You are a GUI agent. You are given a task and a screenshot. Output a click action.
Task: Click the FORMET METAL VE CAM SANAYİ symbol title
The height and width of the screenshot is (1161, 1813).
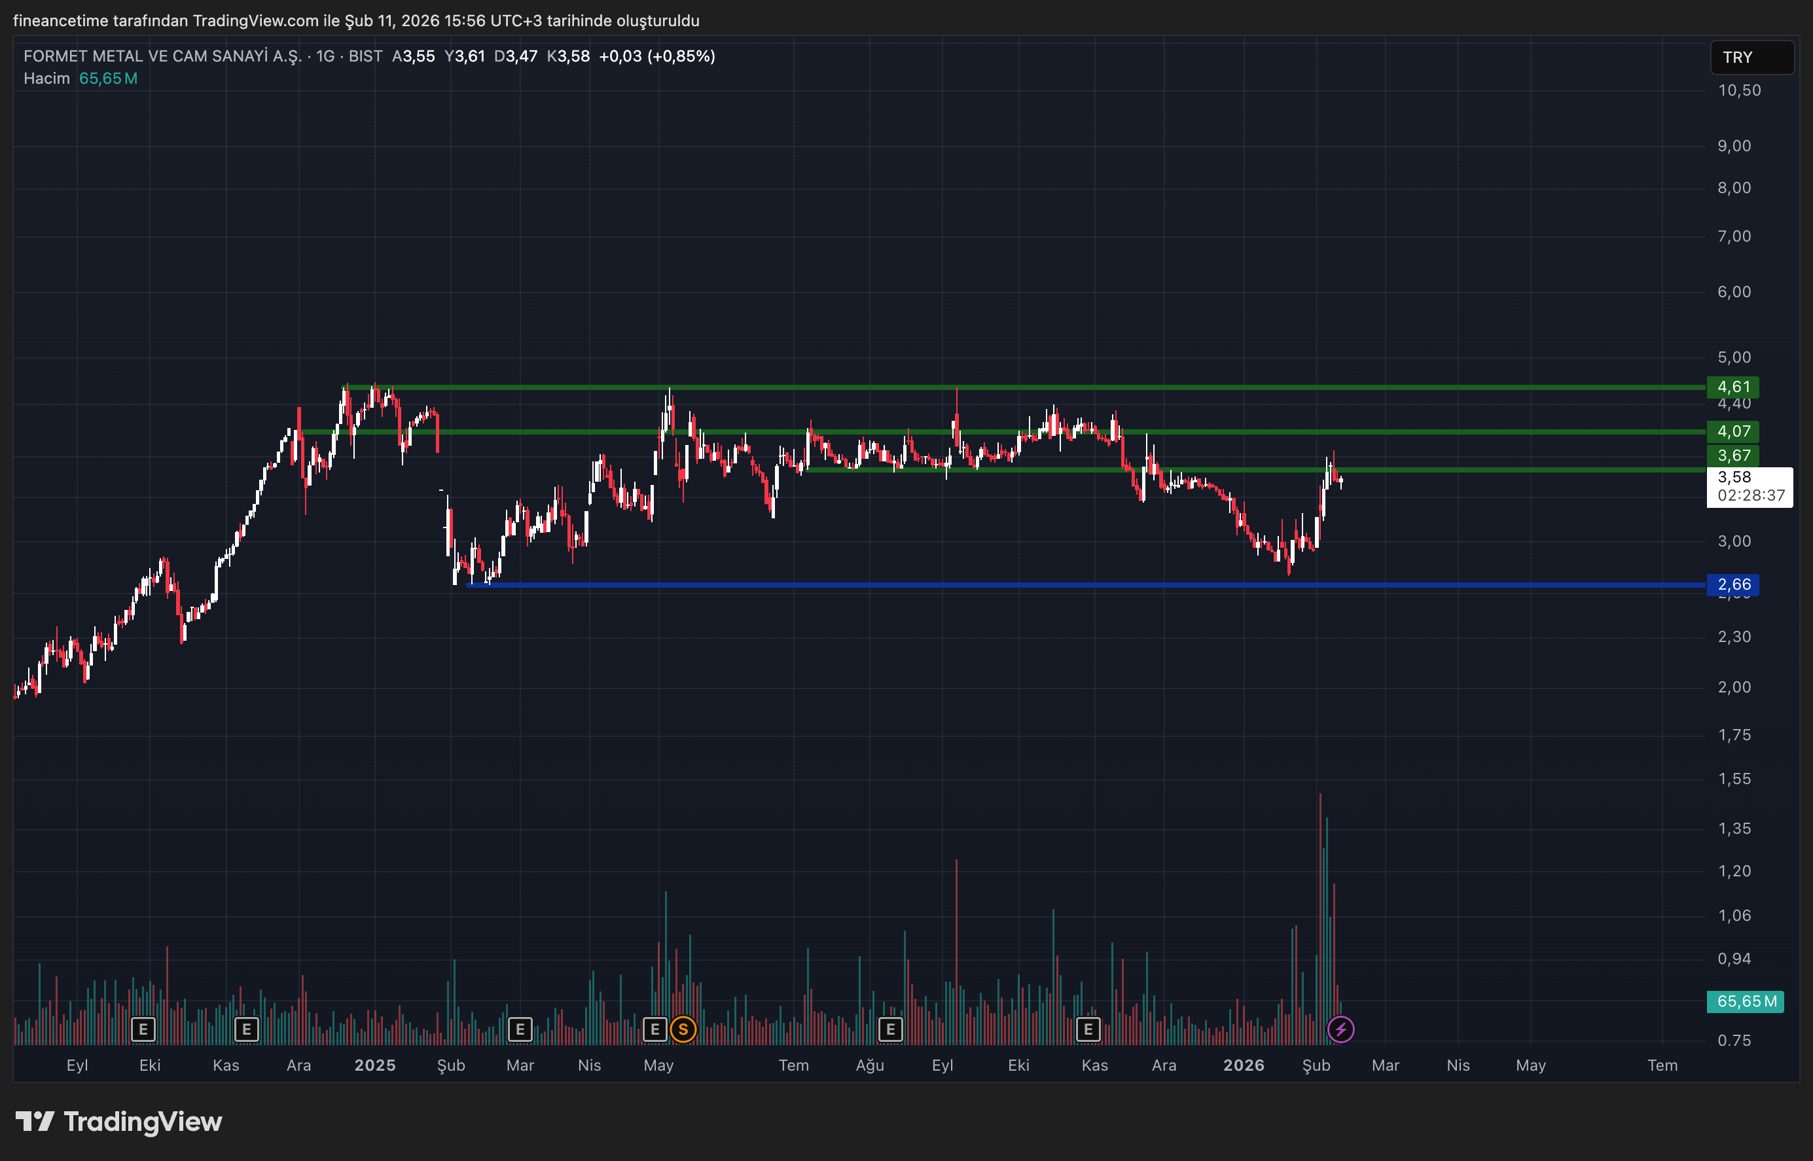click(162, 56)
